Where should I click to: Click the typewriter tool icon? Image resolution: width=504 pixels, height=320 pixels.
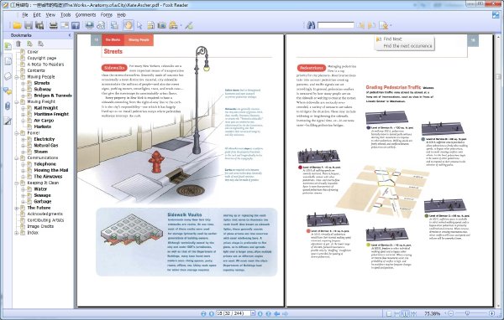173,25
